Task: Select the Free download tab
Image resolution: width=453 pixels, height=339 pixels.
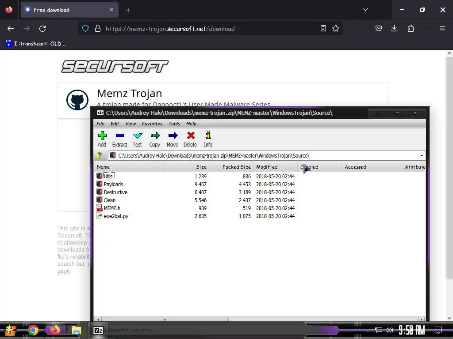Action: pyautogui.click(x=69, y=10)
